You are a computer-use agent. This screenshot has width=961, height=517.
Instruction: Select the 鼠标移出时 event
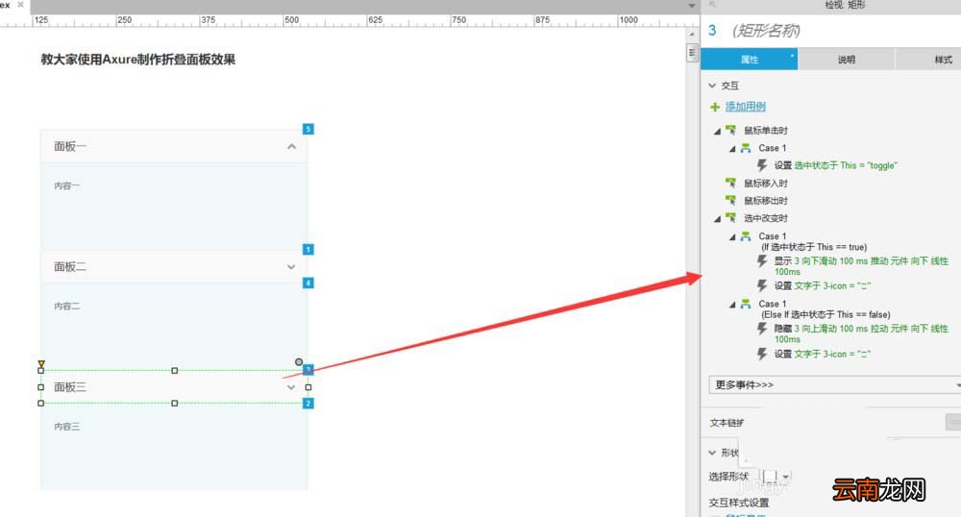click(x=766, y=200)
